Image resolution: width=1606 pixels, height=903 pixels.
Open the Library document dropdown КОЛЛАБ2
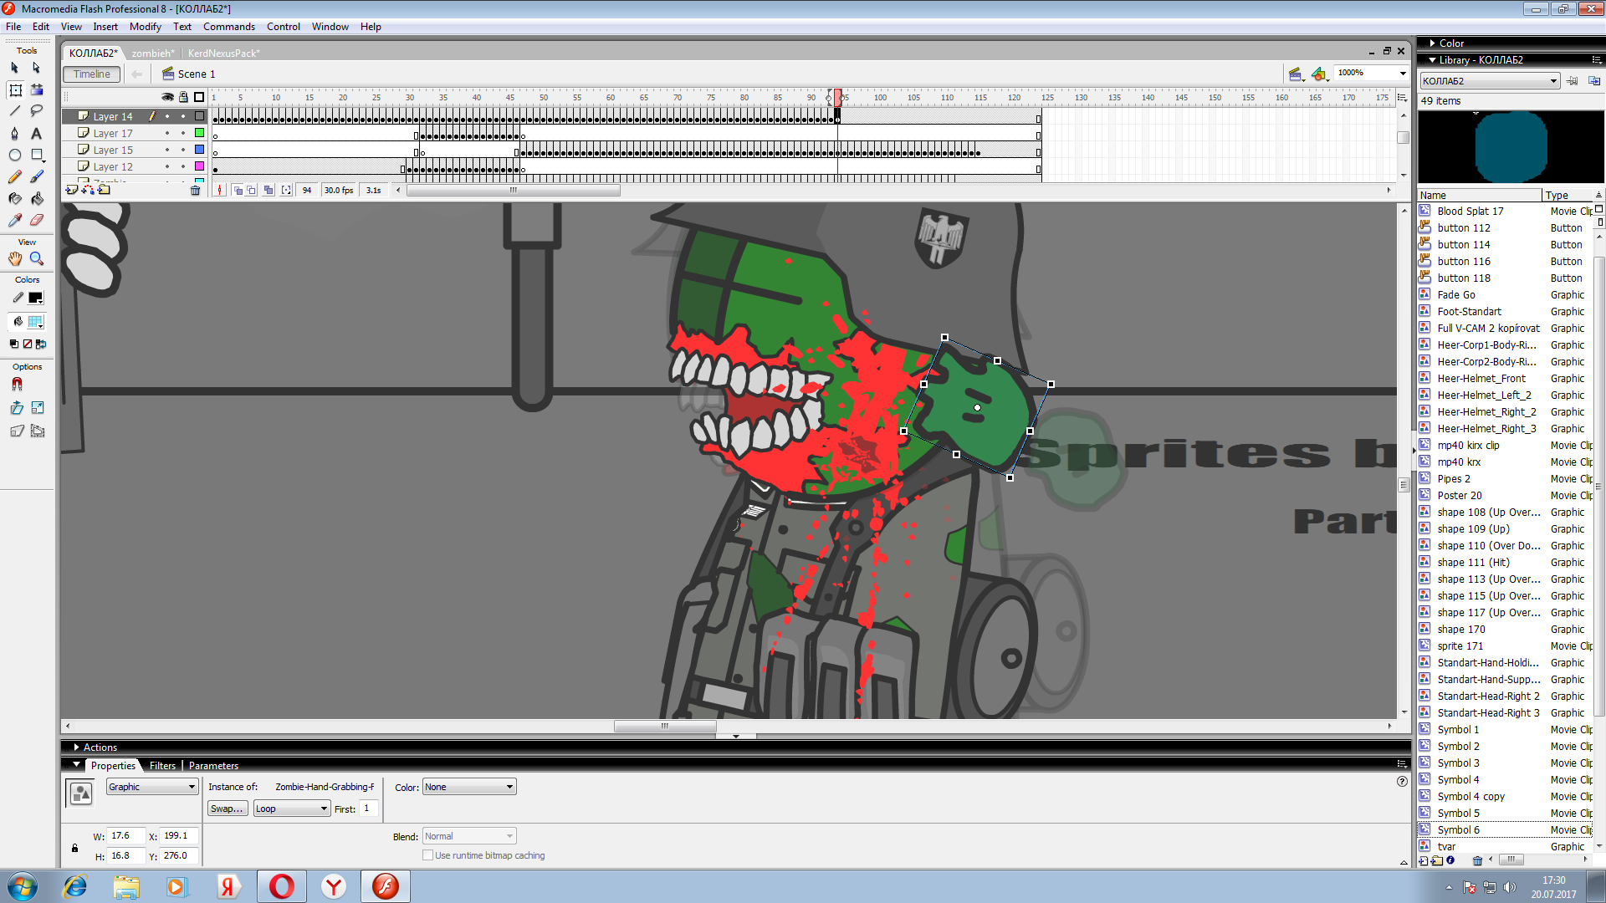coord(1490,81)
